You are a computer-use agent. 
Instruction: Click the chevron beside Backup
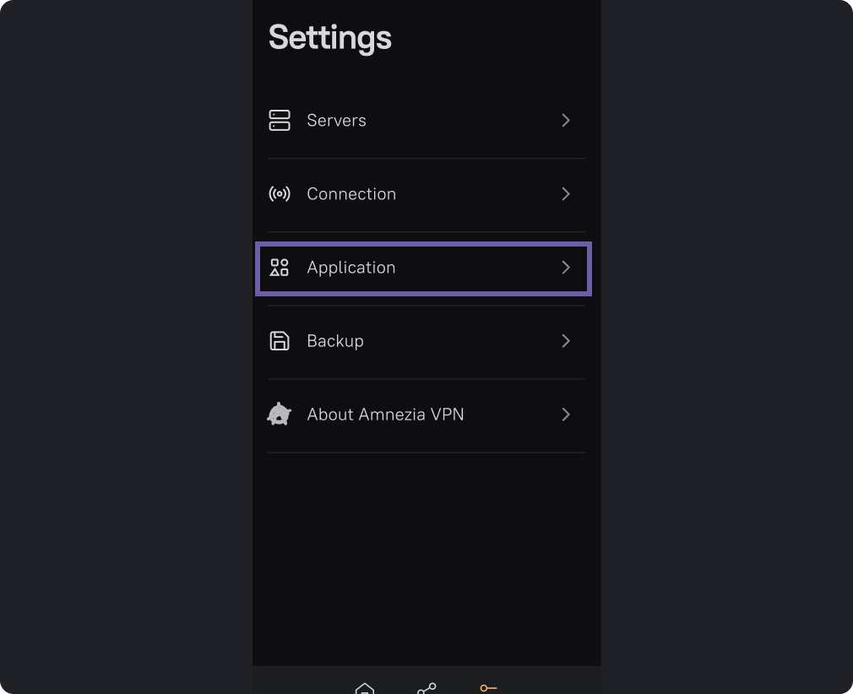point(566,341)
